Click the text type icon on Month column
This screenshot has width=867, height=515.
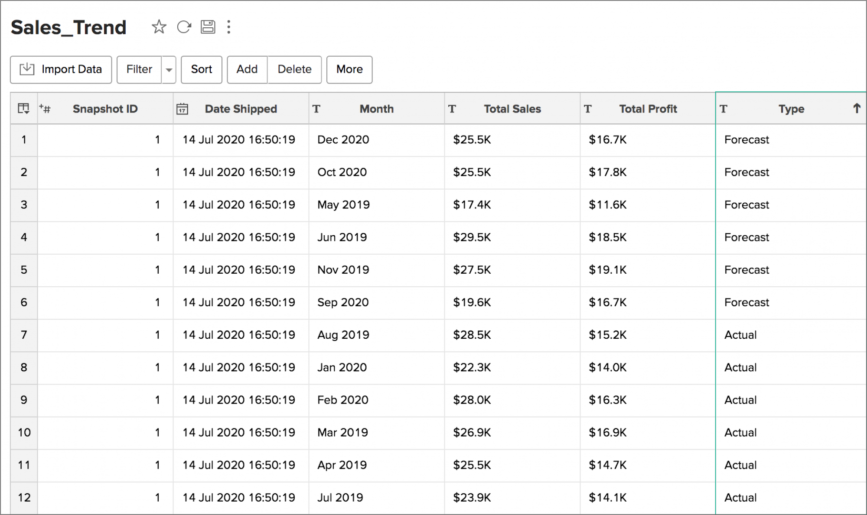(317, 109)
